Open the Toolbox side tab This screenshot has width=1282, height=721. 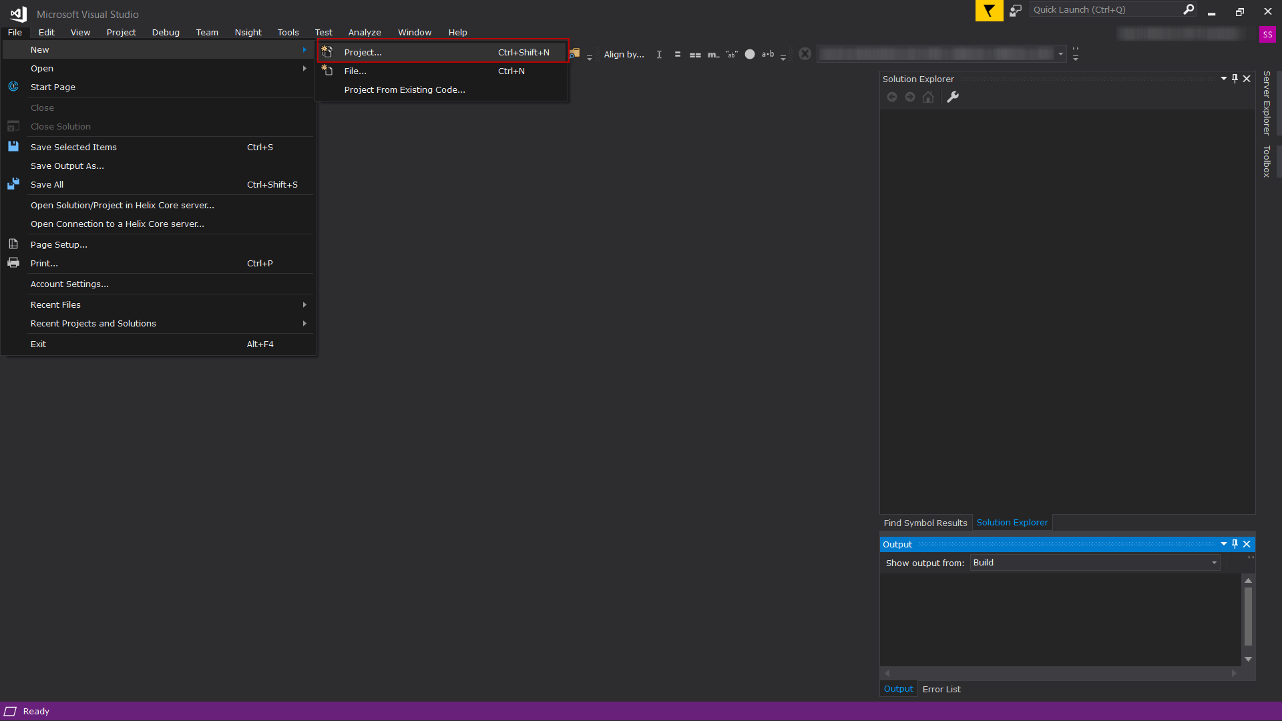1267,162
